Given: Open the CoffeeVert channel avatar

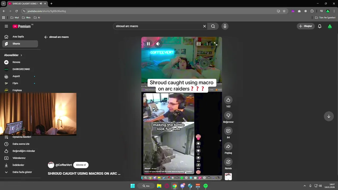Looking at the screenshot, I should pos(51,165).
